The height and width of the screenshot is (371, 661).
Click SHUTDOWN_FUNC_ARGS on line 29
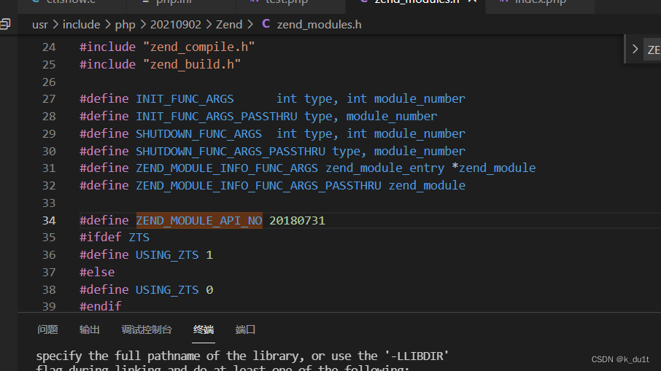198,134
